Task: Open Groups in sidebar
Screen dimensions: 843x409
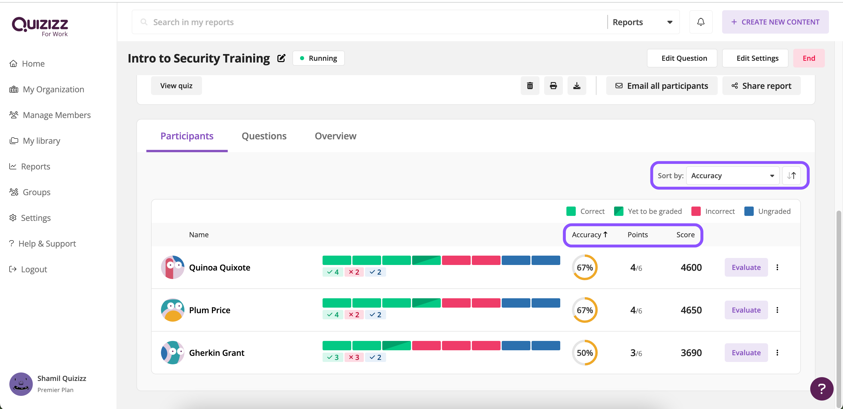Action: 30,192
